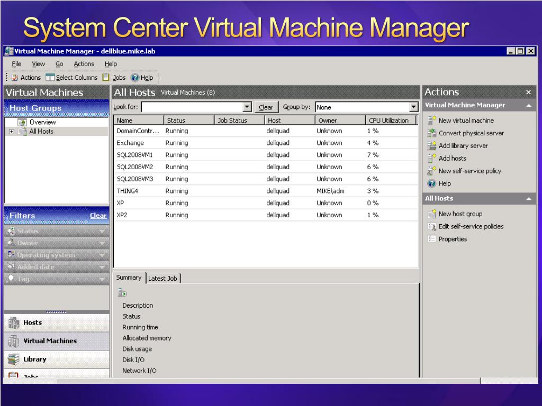Click the Edit self-service policies icon
Viewport: 542px width, 406px height.
click(431, 226)
